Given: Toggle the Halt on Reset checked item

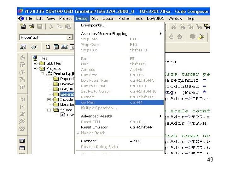Looking at the screenshot, I should click(x=93, y=133).
